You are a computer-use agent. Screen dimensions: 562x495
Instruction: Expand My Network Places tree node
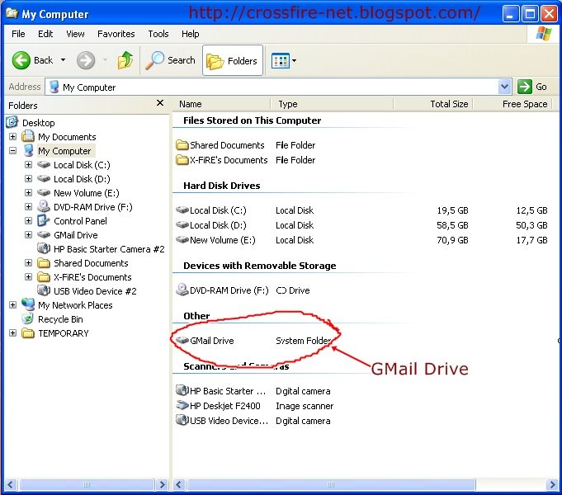tap(12, 304)
